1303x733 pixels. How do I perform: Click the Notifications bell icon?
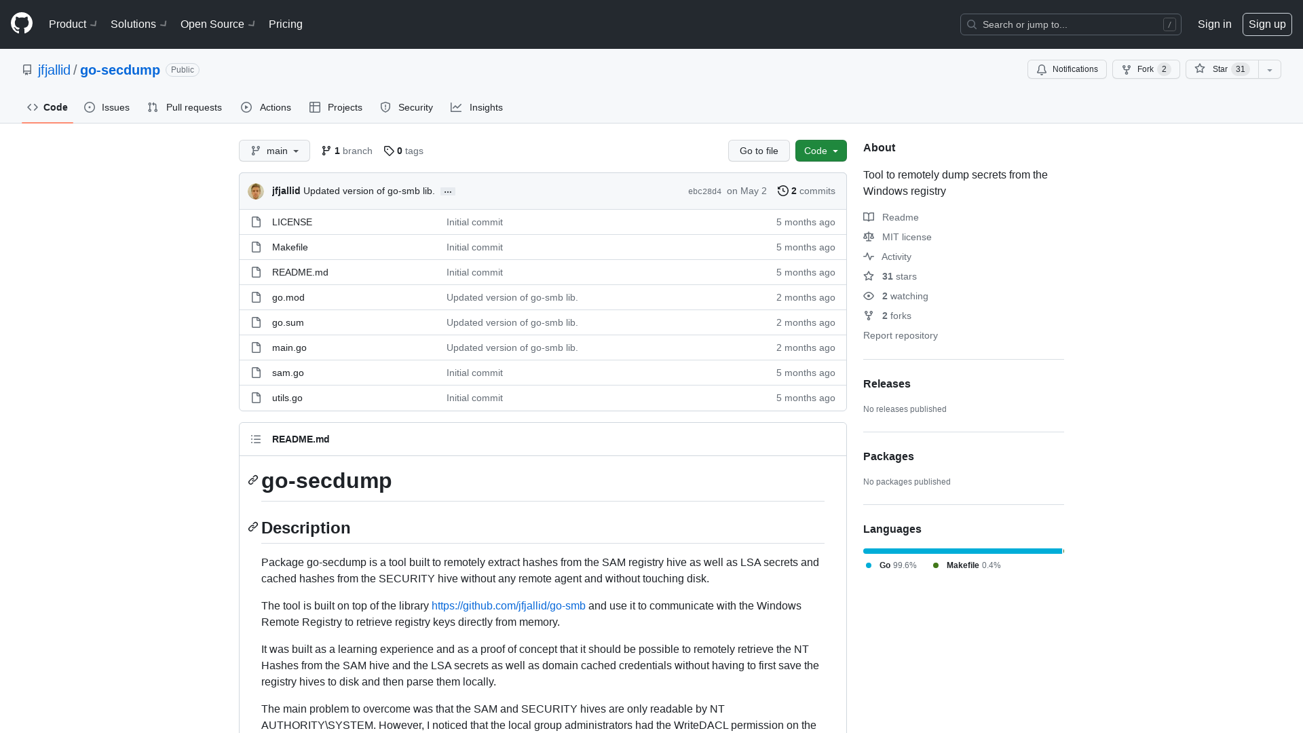click(1041, 69)
